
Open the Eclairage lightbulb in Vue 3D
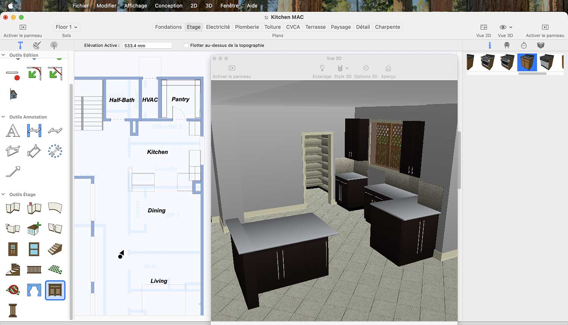[322, 68]
